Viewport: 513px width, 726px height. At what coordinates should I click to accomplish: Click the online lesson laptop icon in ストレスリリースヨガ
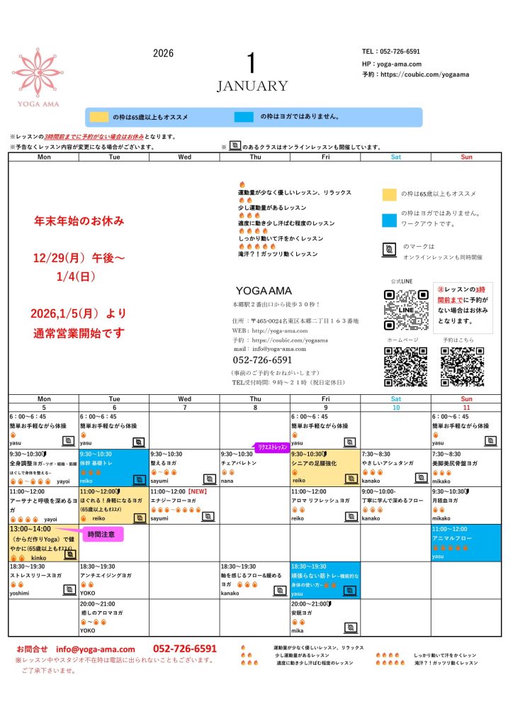click(x=69, y=589)
